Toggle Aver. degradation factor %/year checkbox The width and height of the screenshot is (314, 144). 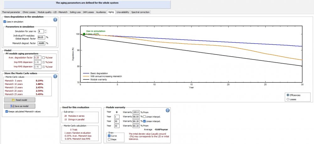coord(43,58)
